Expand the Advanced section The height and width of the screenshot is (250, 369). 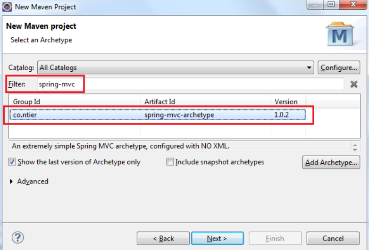click(11, 181)
